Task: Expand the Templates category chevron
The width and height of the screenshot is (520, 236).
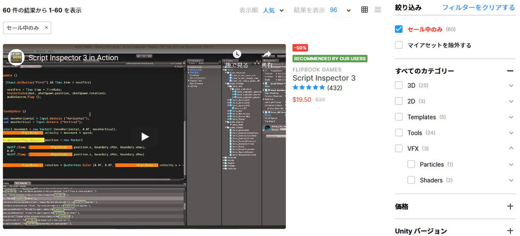Action: click(x=511, y=117)
